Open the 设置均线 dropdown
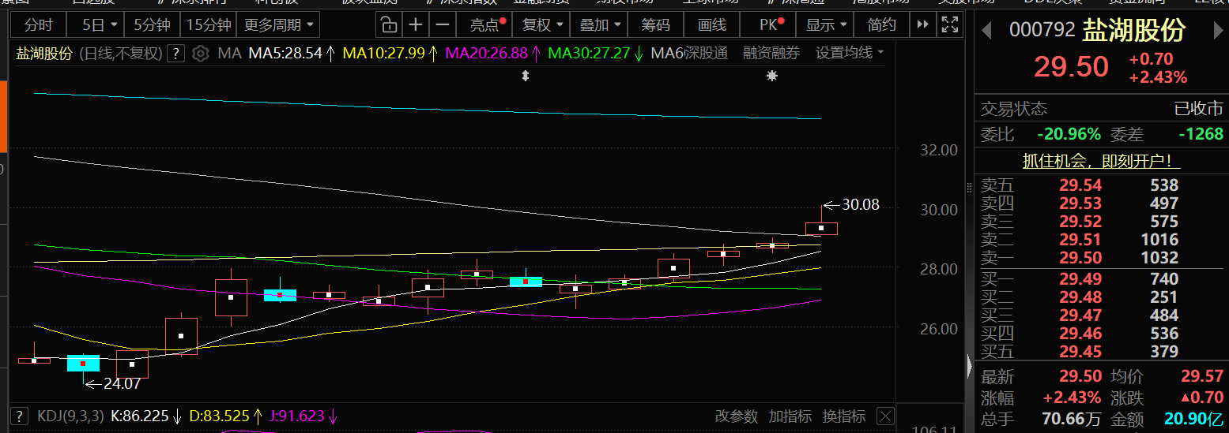 point(850,54)
